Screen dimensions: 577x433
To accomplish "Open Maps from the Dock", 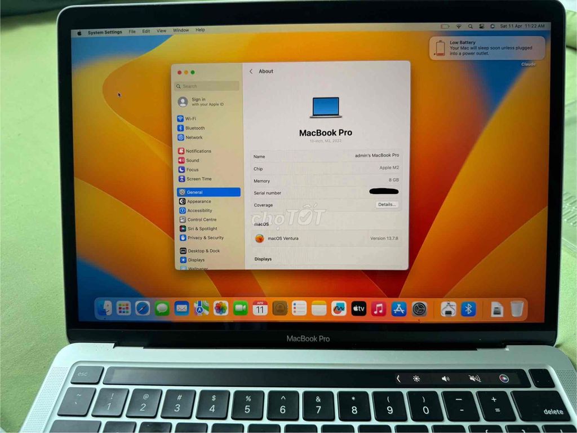I will (201, 308).
